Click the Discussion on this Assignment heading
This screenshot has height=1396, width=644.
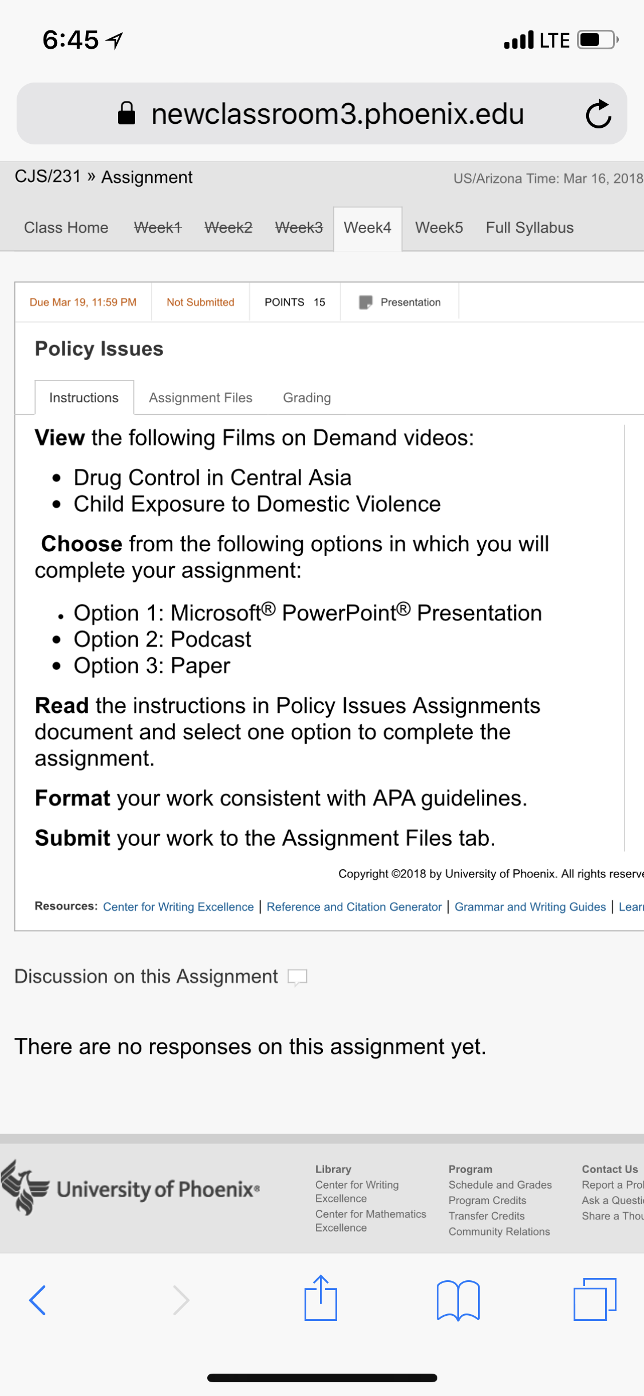point(147,977)
